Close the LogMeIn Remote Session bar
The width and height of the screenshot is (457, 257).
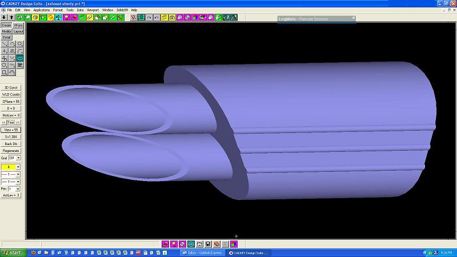point(354,18)
